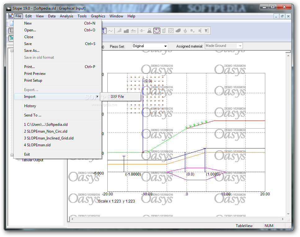Toggle the green tree Gateway icon

pos(11,38)
